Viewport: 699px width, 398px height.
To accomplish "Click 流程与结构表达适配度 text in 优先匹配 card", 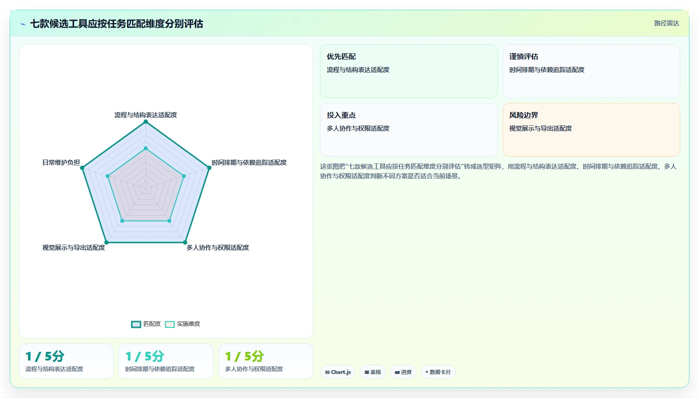I will point(358,70).
